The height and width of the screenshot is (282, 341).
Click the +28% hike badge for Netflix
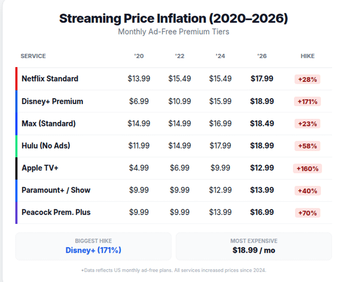coord(307,79)
